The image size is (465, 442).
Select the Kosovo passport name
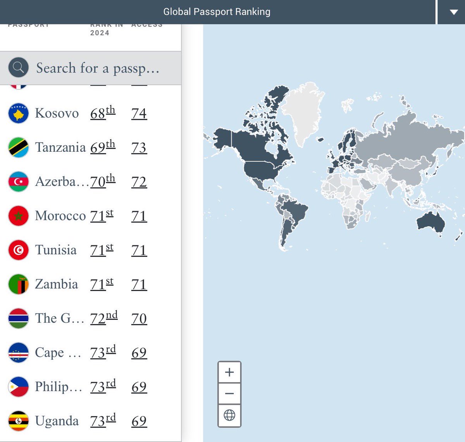[57, 113]
